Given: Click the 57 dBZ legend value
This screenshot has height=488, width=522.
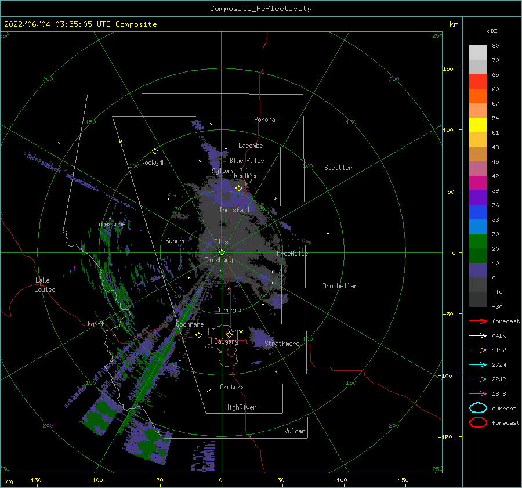Looking at the screenshot, I should coord(495,104).
